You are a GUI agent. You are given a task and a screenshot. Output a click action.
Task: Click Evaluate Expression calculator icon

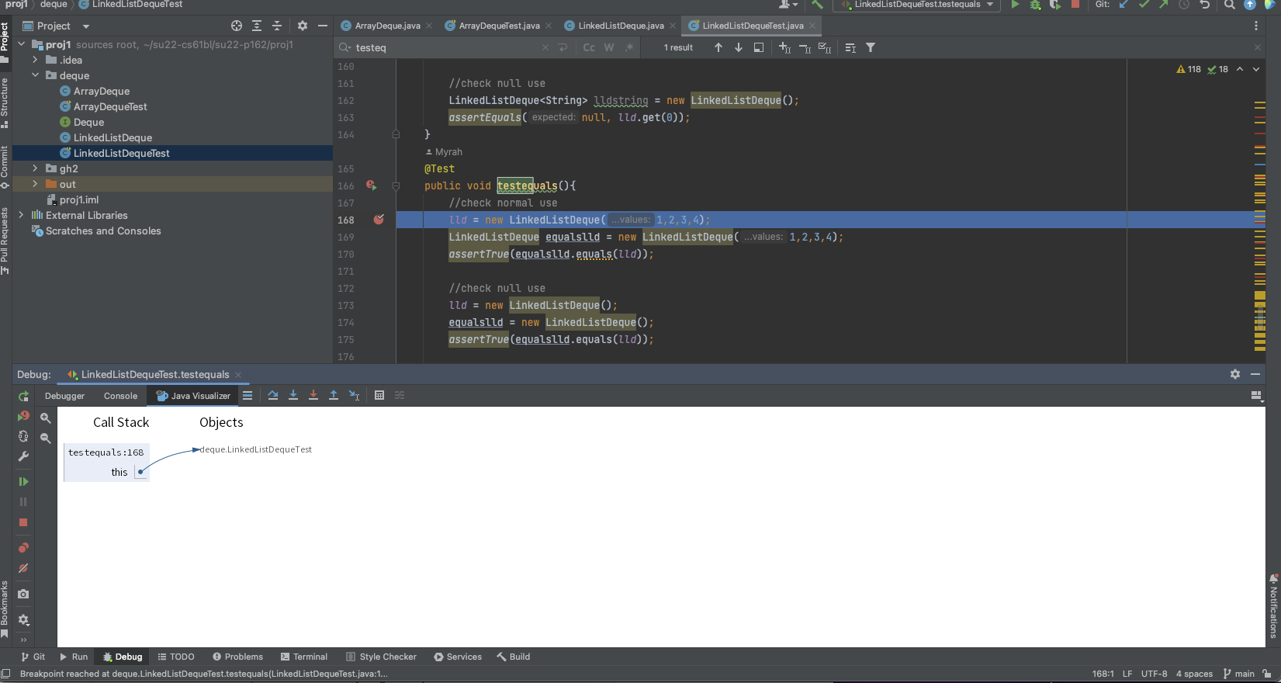(379, 396)
